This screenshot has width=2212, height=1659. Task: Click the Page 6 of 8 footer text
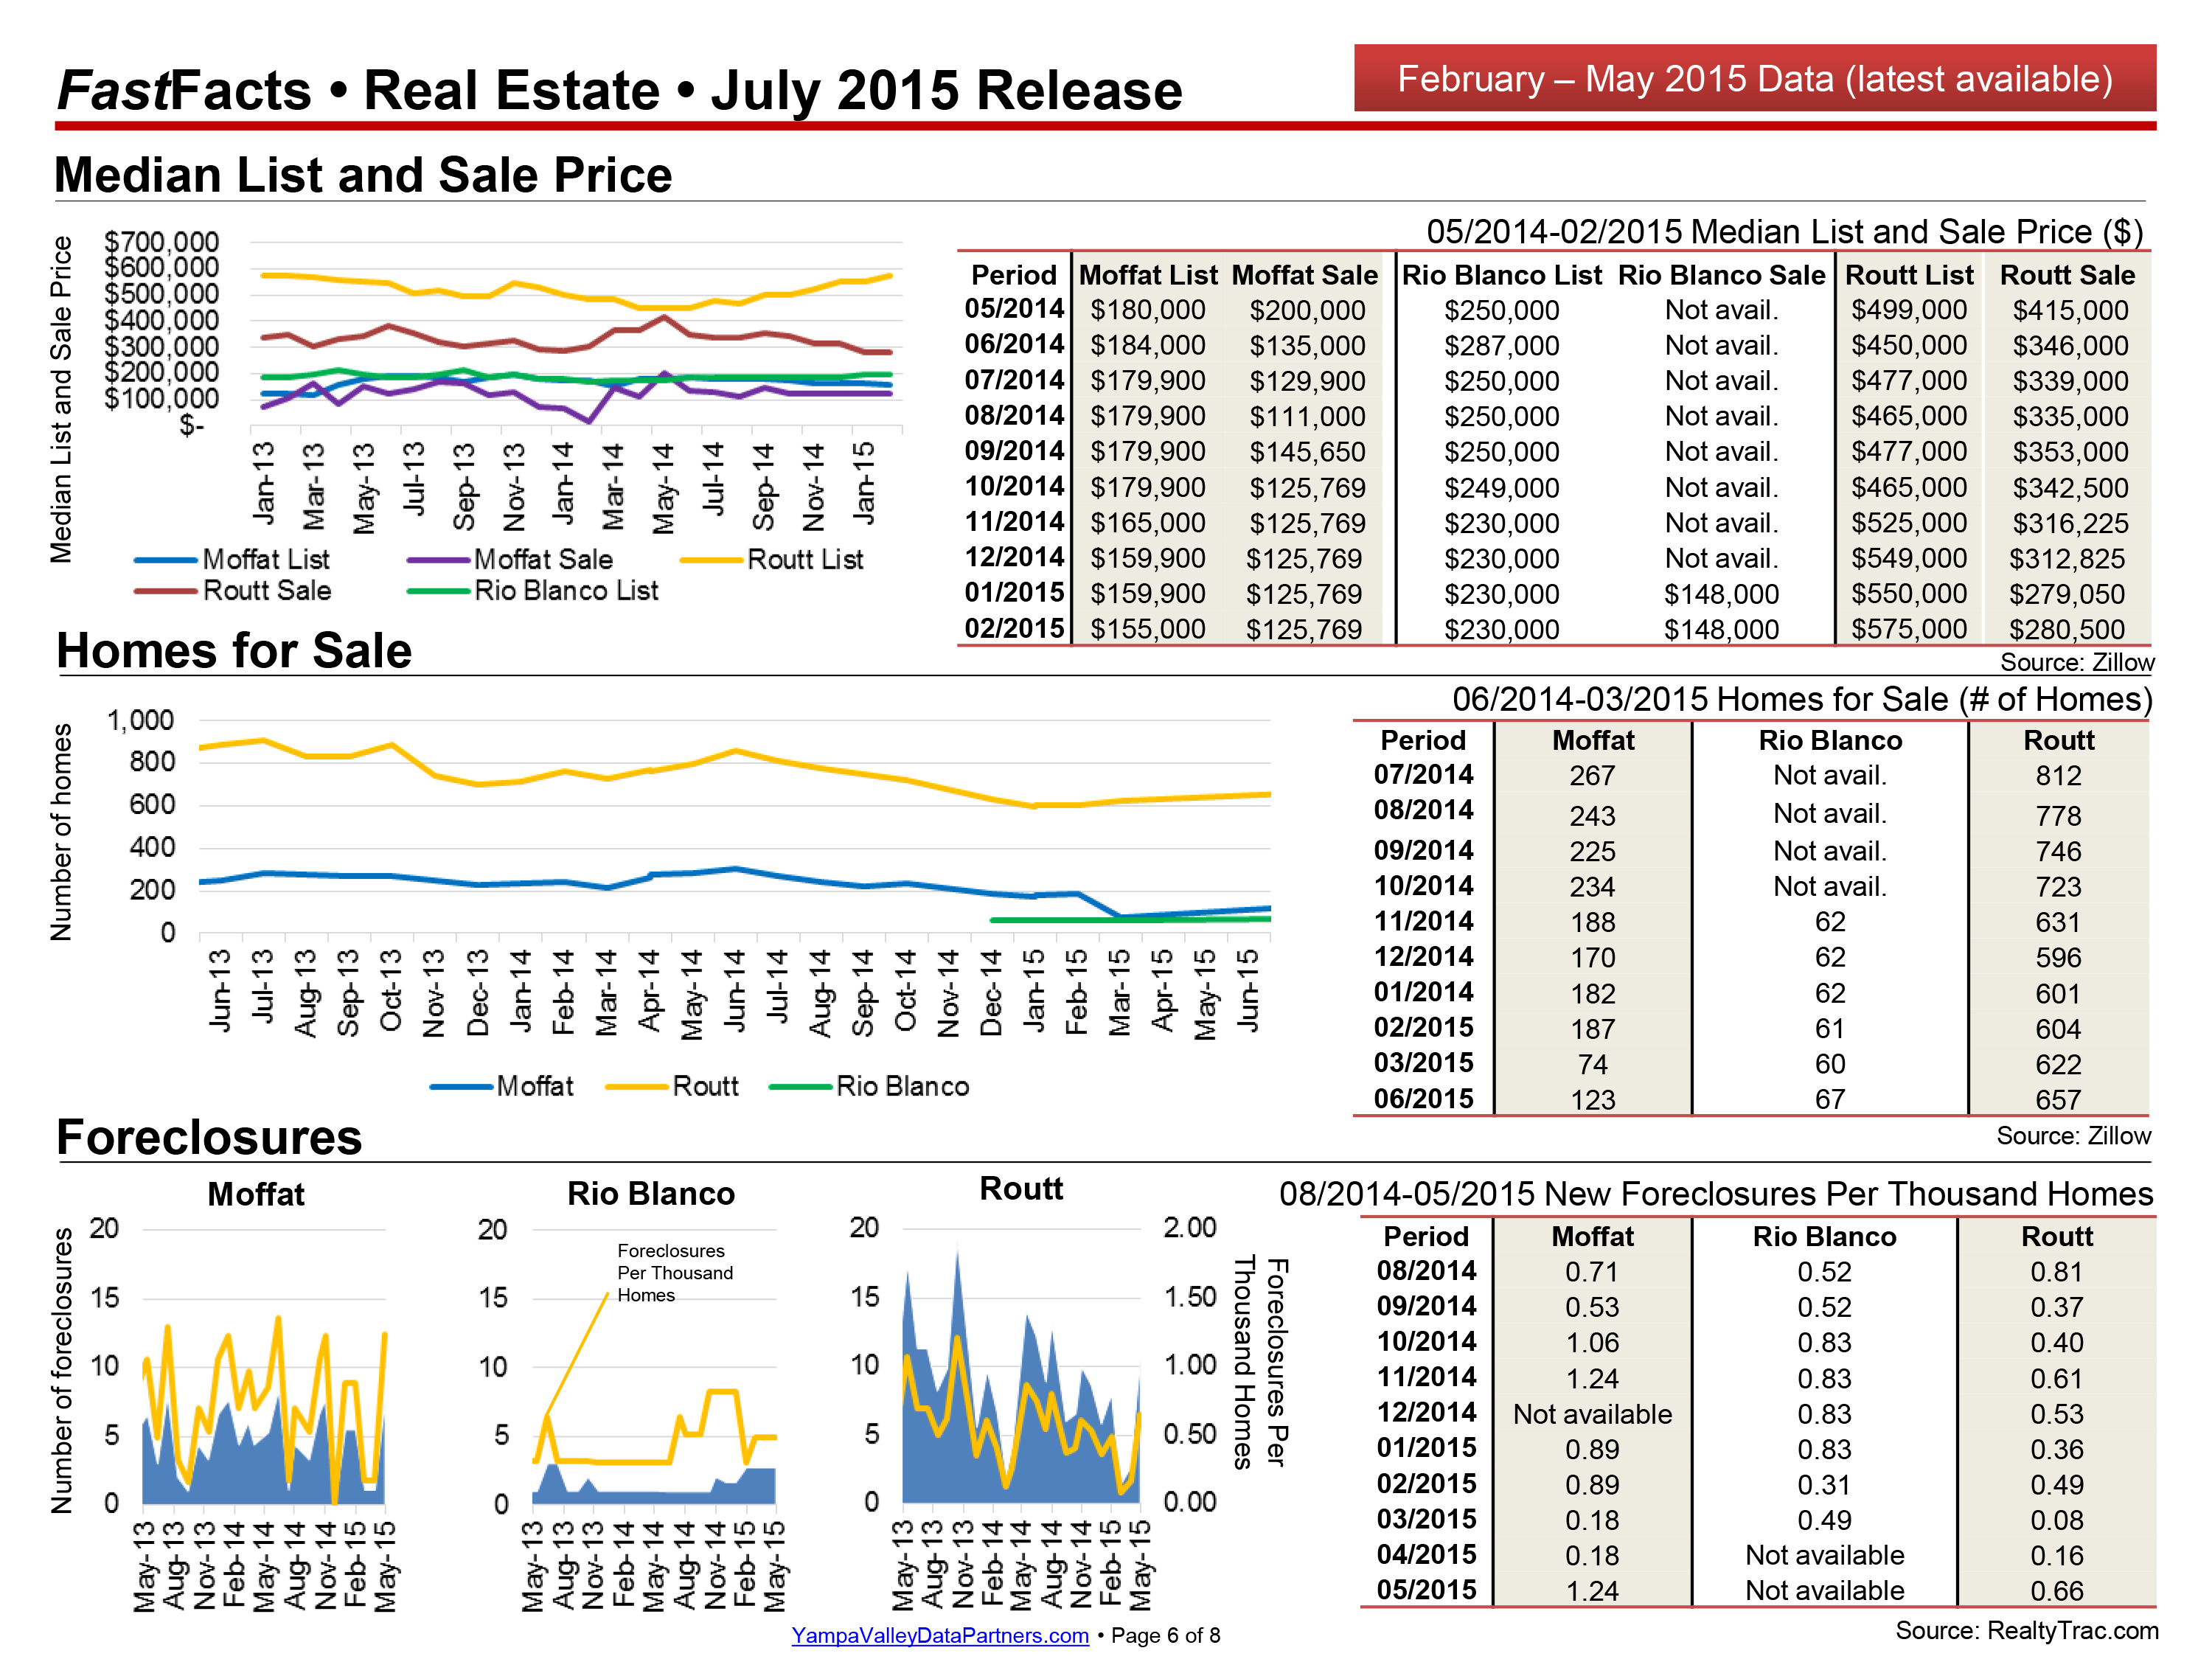(x=1165, y=1635)
